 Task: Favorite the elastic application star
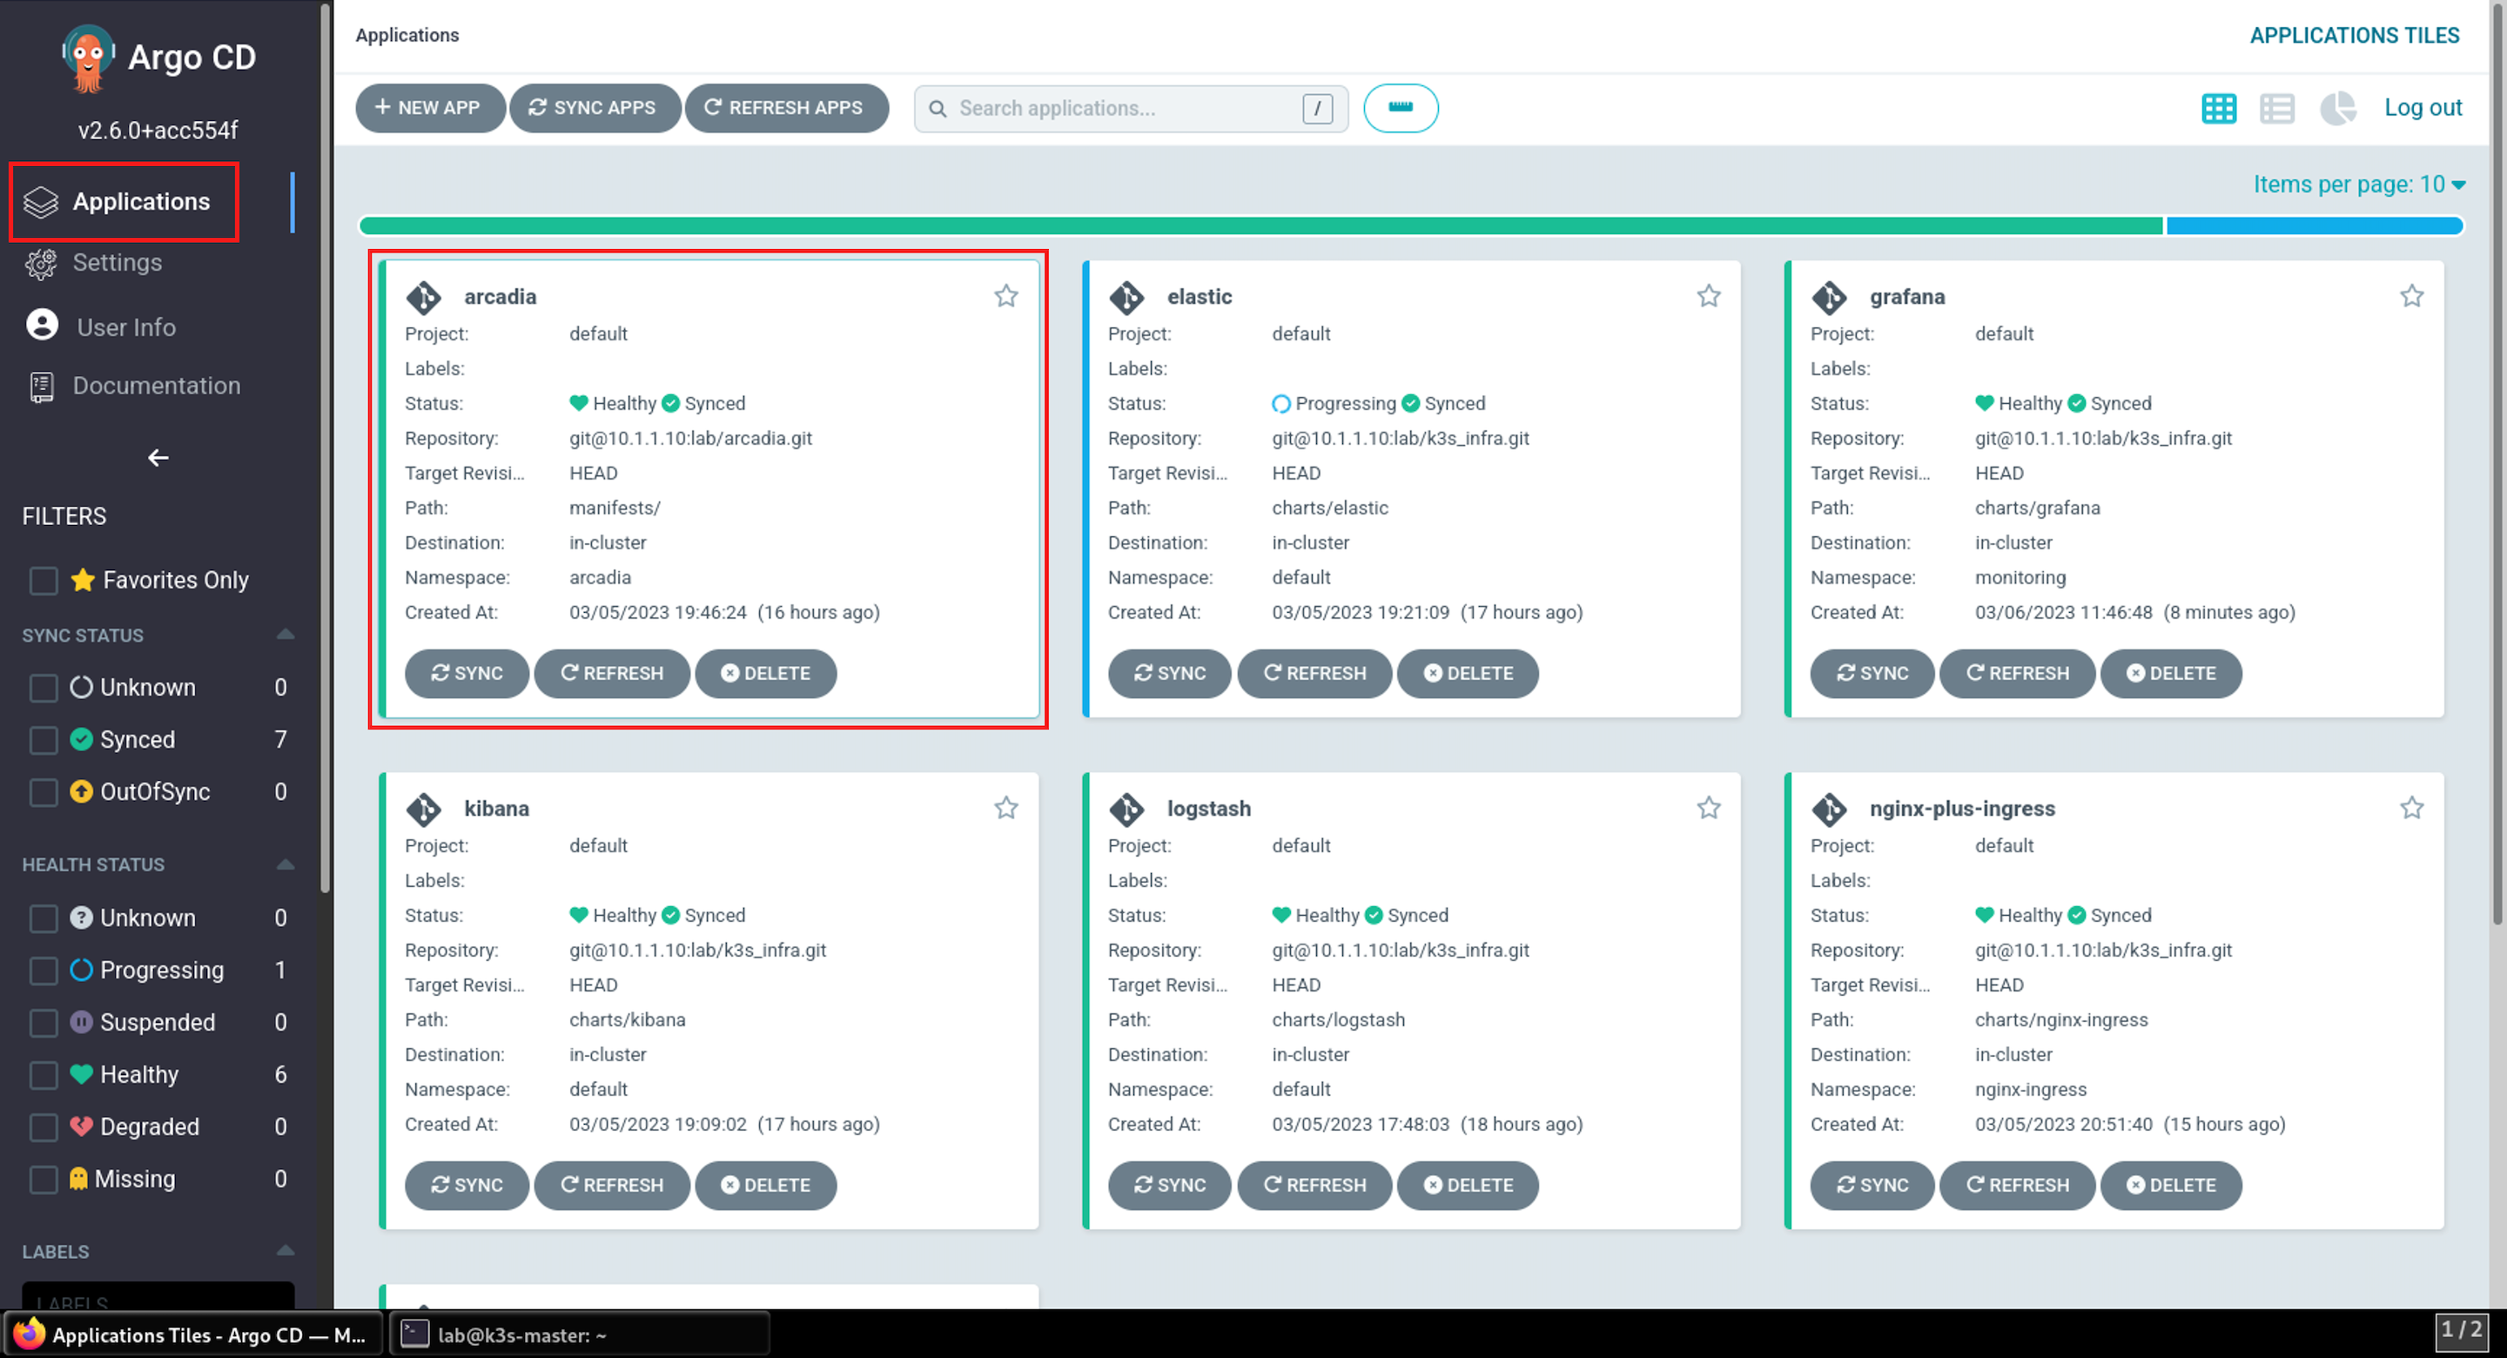pos(1708,295)
